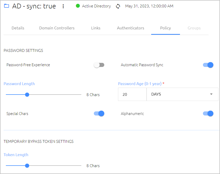
Task: Click the AD - sync: true title
Action: [x=34, y=6]
